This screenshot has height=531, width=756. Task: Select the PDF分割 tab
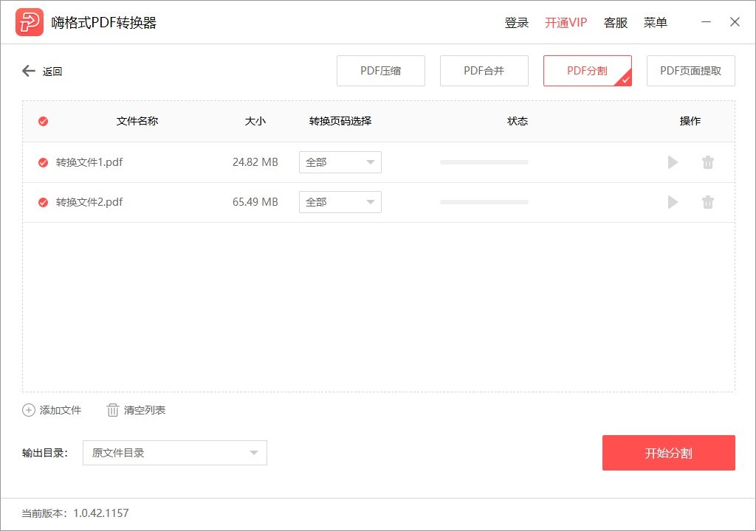pyautogui.click(x=587, y=71)
